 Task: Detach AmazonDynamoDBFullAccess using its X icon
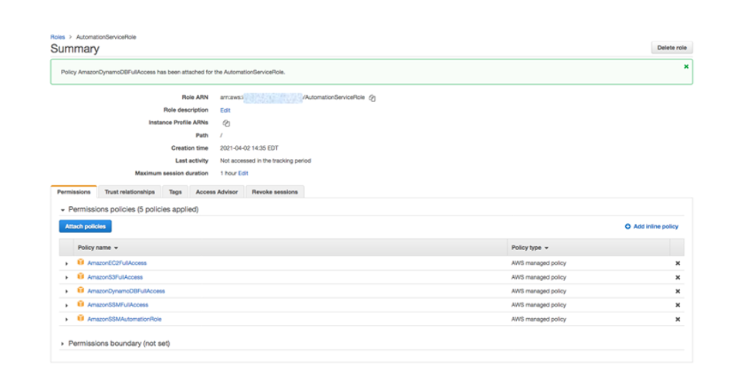click(678, 291)
